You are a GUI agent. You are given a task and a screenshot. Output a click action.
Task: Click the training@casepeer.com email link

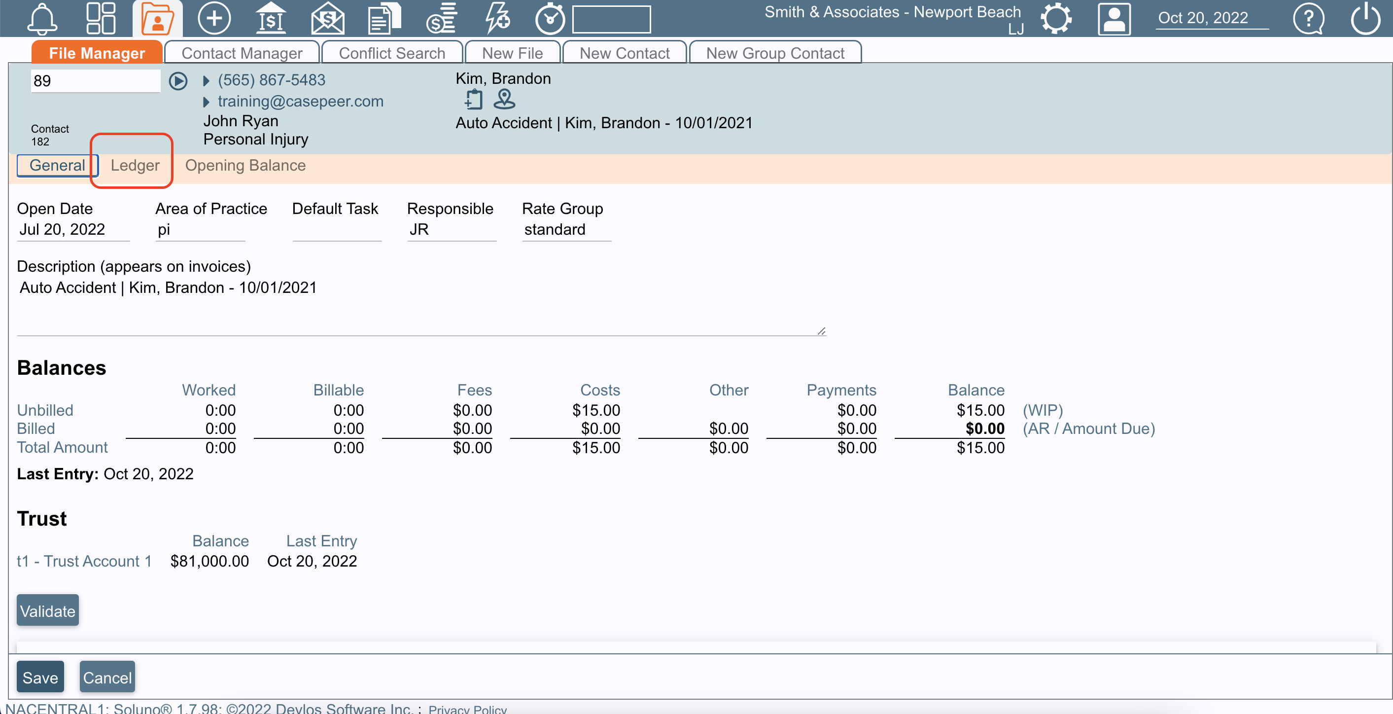tap(300, 101)
